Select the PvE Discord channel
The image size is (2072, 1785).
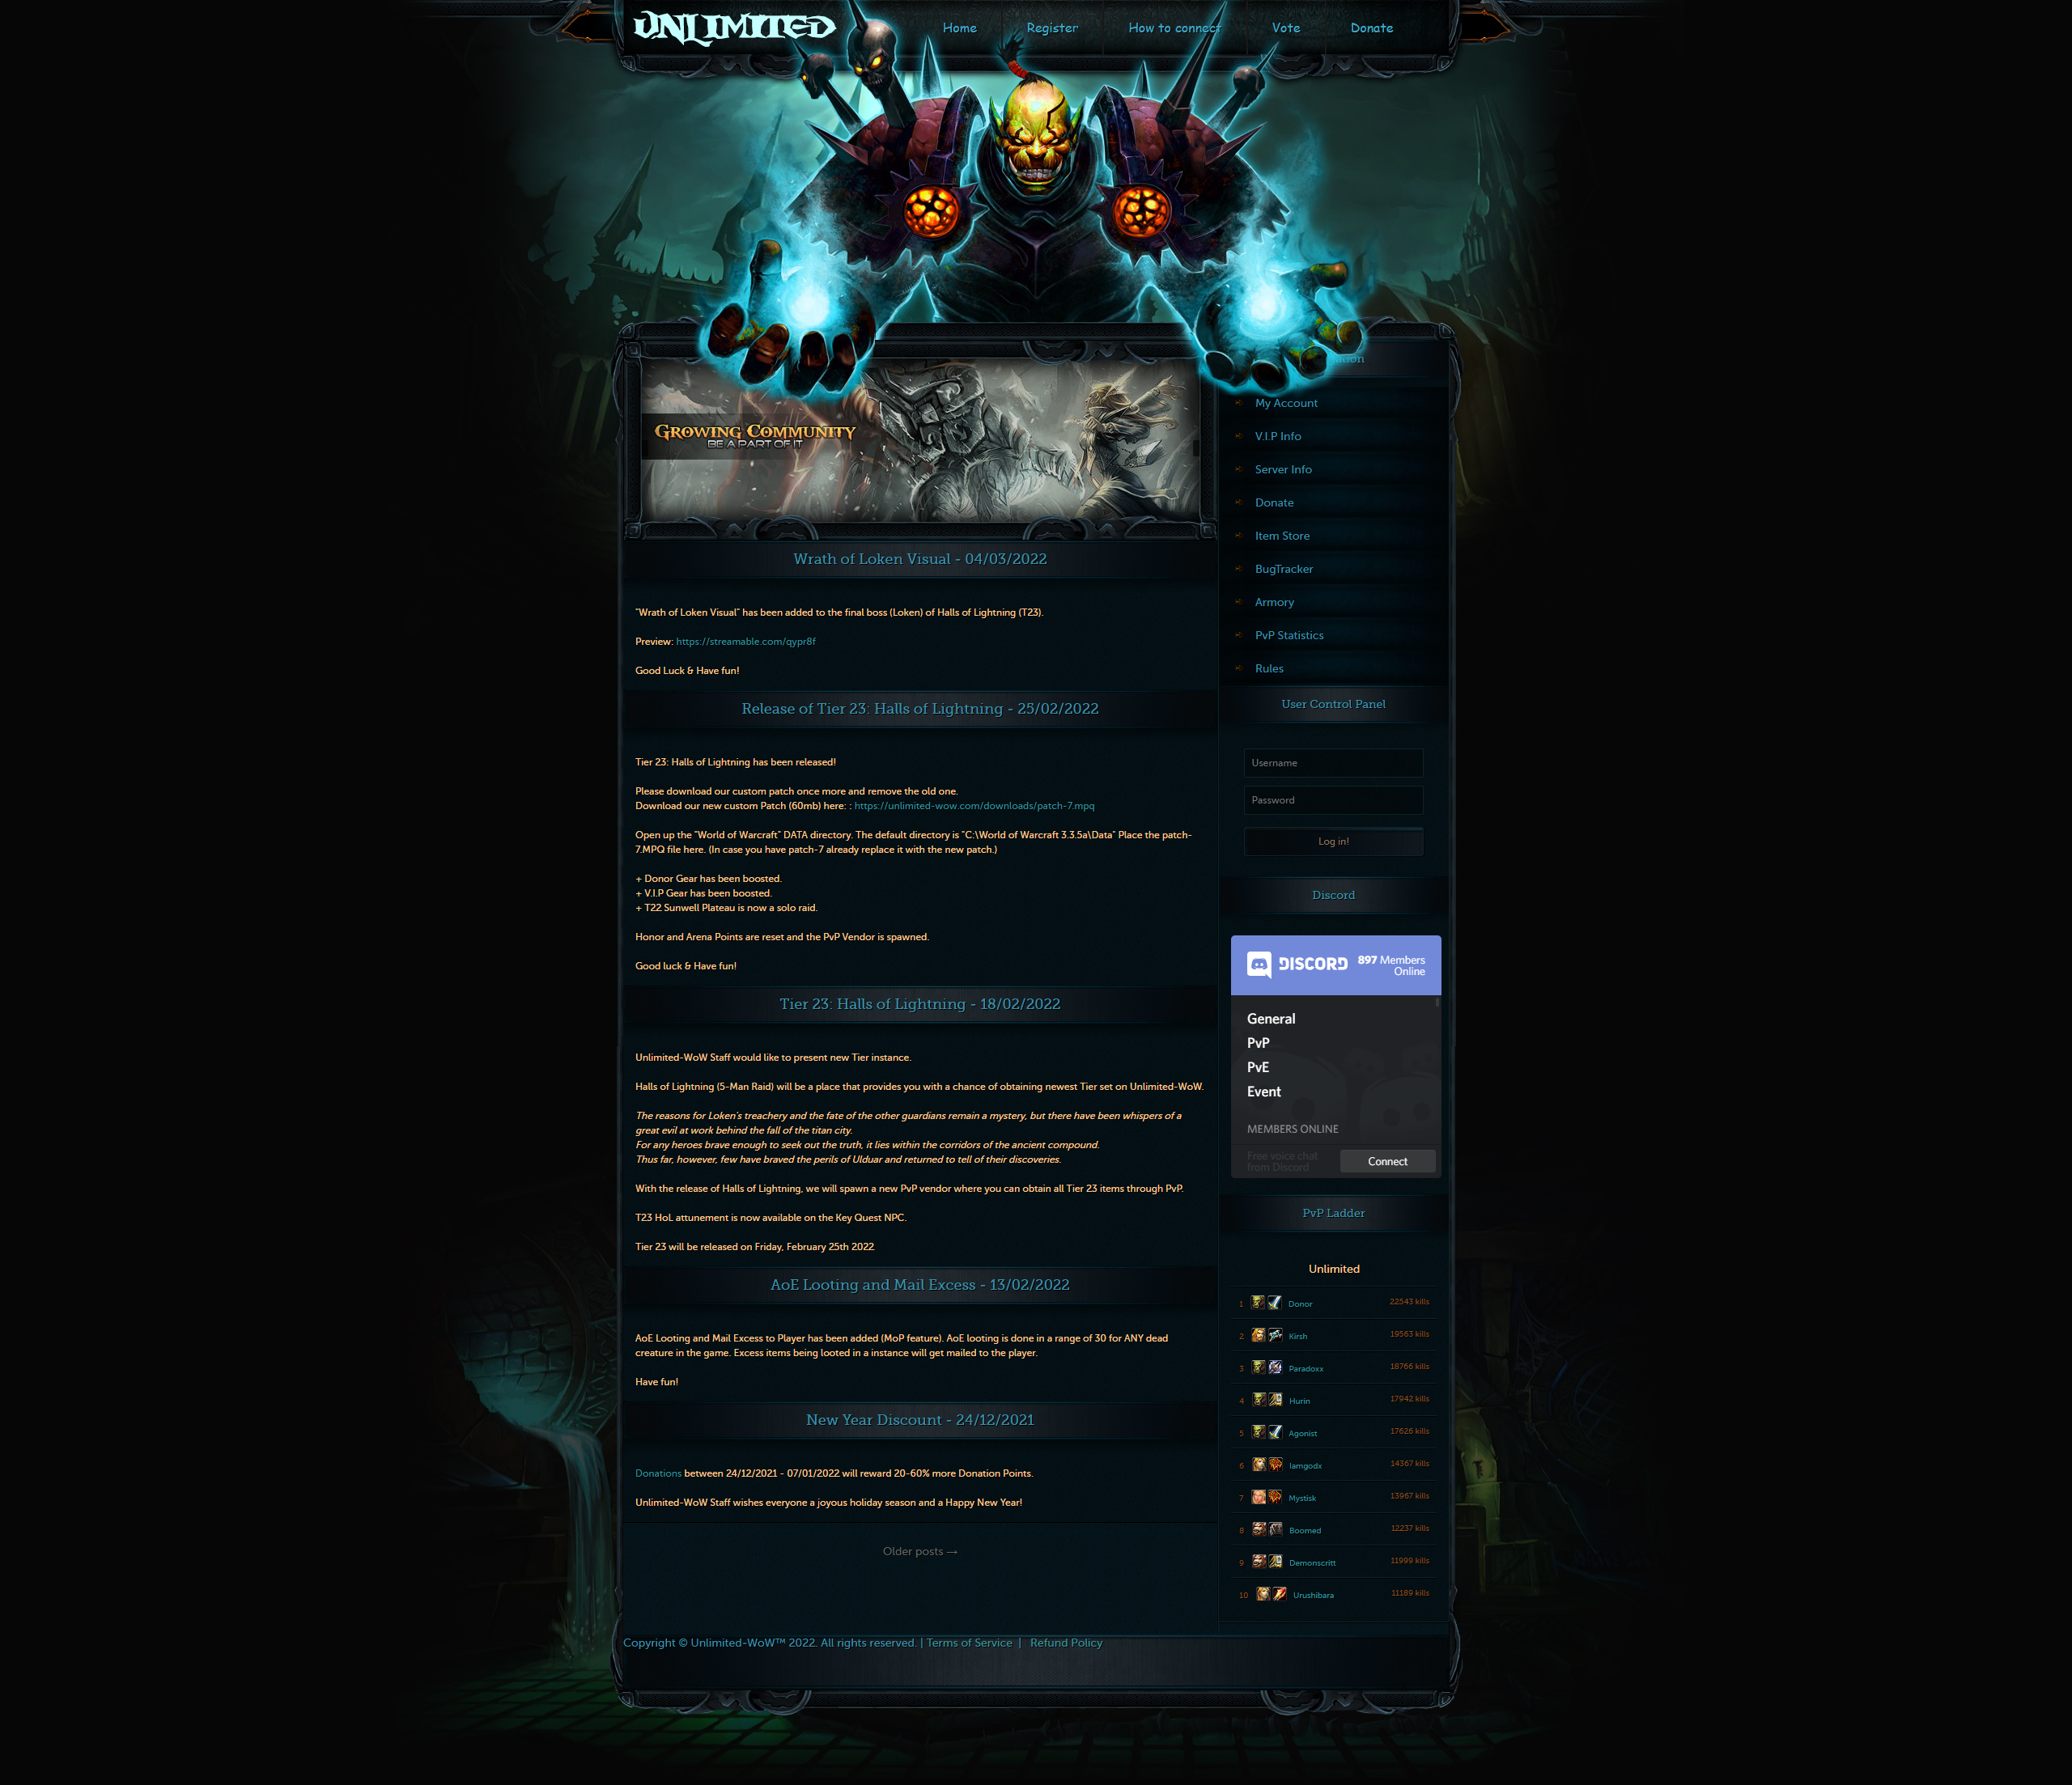point(1258,1067)
